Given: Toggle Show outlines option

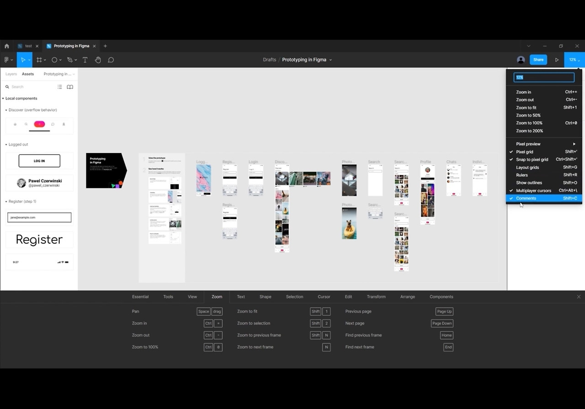Looking at the screenshot, I should (x=544, y=183).
